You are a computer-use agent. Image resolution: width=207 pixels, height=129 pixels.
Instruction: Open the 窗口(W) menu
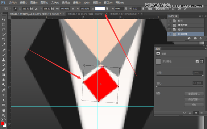pos(108,2)
